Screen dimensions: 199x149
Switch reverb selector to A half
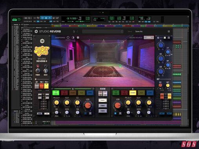click(x=100, y=94)
